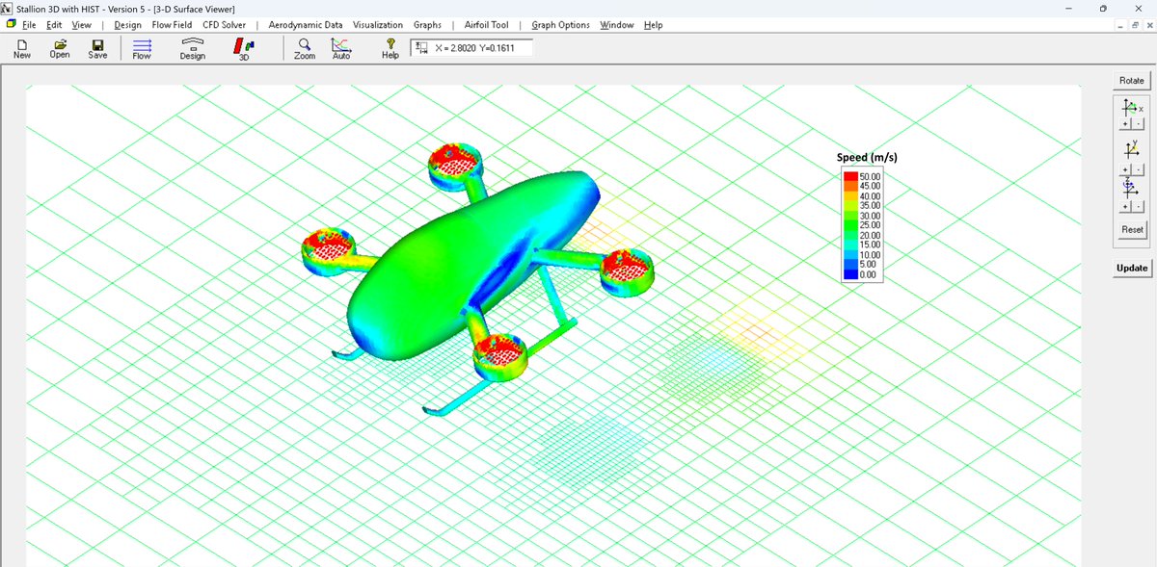Image resolution: width=1157 pixels, height=567 pixels.
Task: Open the Help menu in menu bar
Action: (x=653, y=25)
